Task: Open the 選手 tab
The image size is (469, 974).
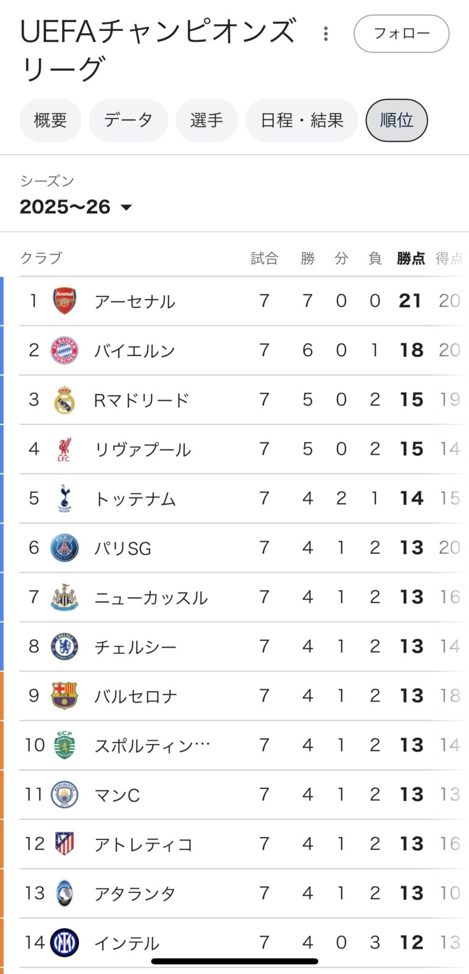Action: 206,121
